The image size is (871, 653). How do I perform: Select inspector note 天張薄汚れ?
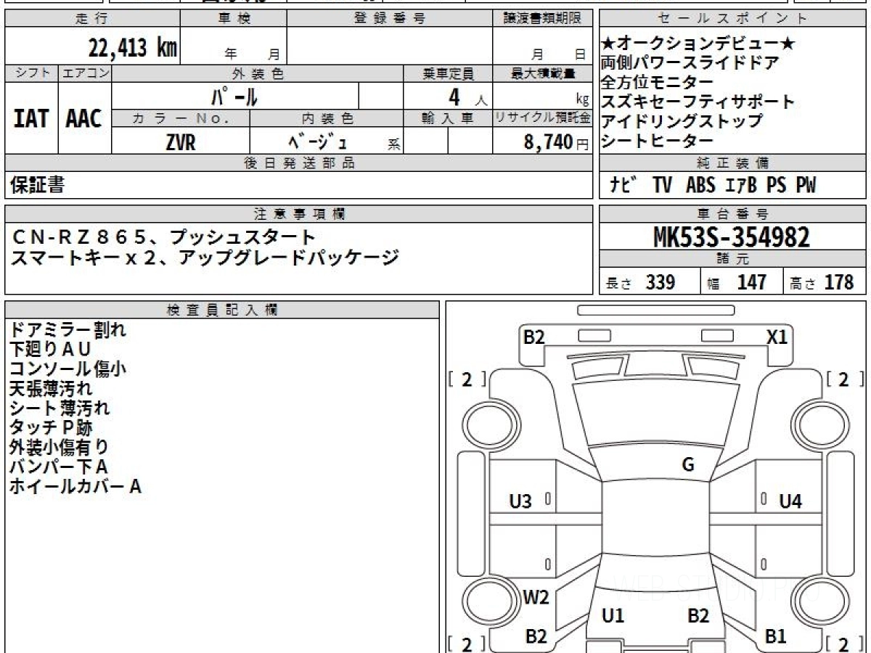51,389
